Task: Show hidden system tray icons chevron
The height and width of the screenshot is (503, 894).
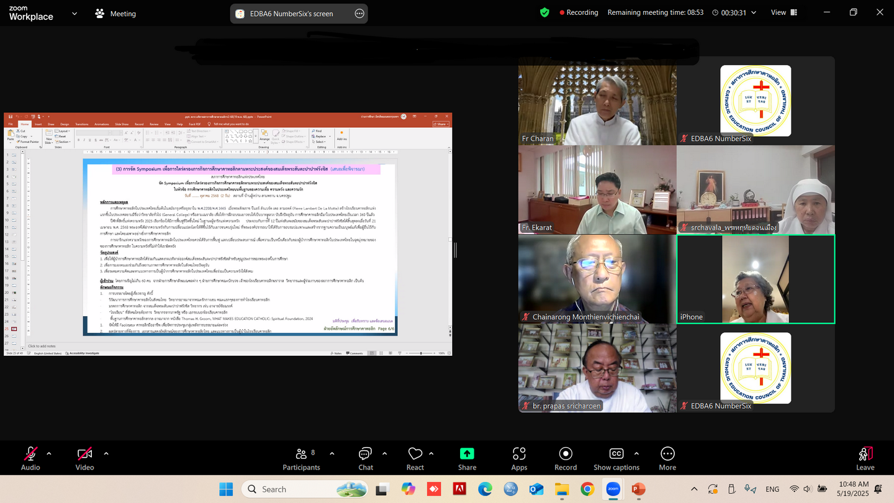Action: [x=694, y=489]
